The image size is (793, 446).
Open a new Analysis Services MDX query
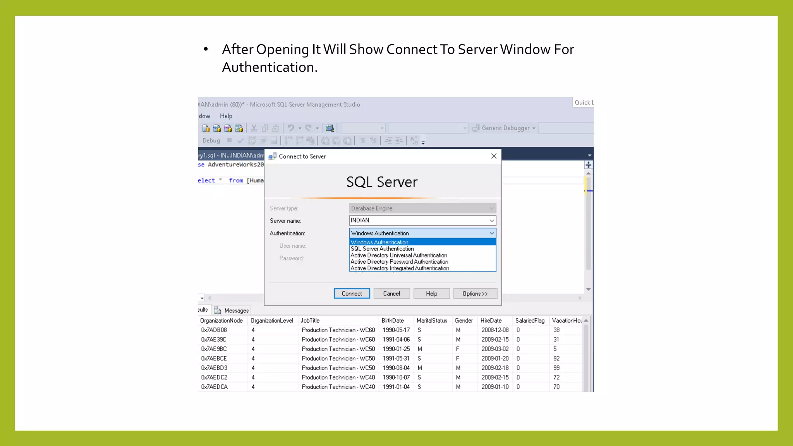[x=217, y=128]
